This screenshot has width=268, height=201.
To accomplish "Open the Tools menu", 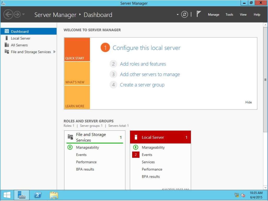I will point(229,15).
